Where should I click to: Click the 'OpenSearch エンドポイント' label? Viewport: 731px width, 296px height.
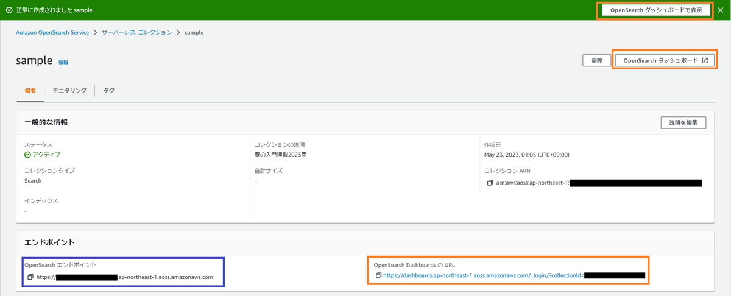coord(60,265)
